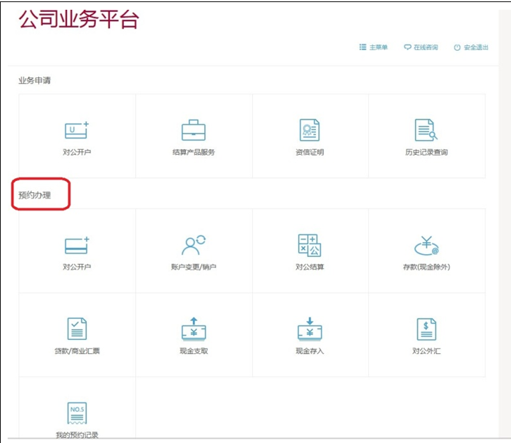Screen dimensions: 511x443
Task: Click 在线咨询 online consultation link
Action: [421, 47]
